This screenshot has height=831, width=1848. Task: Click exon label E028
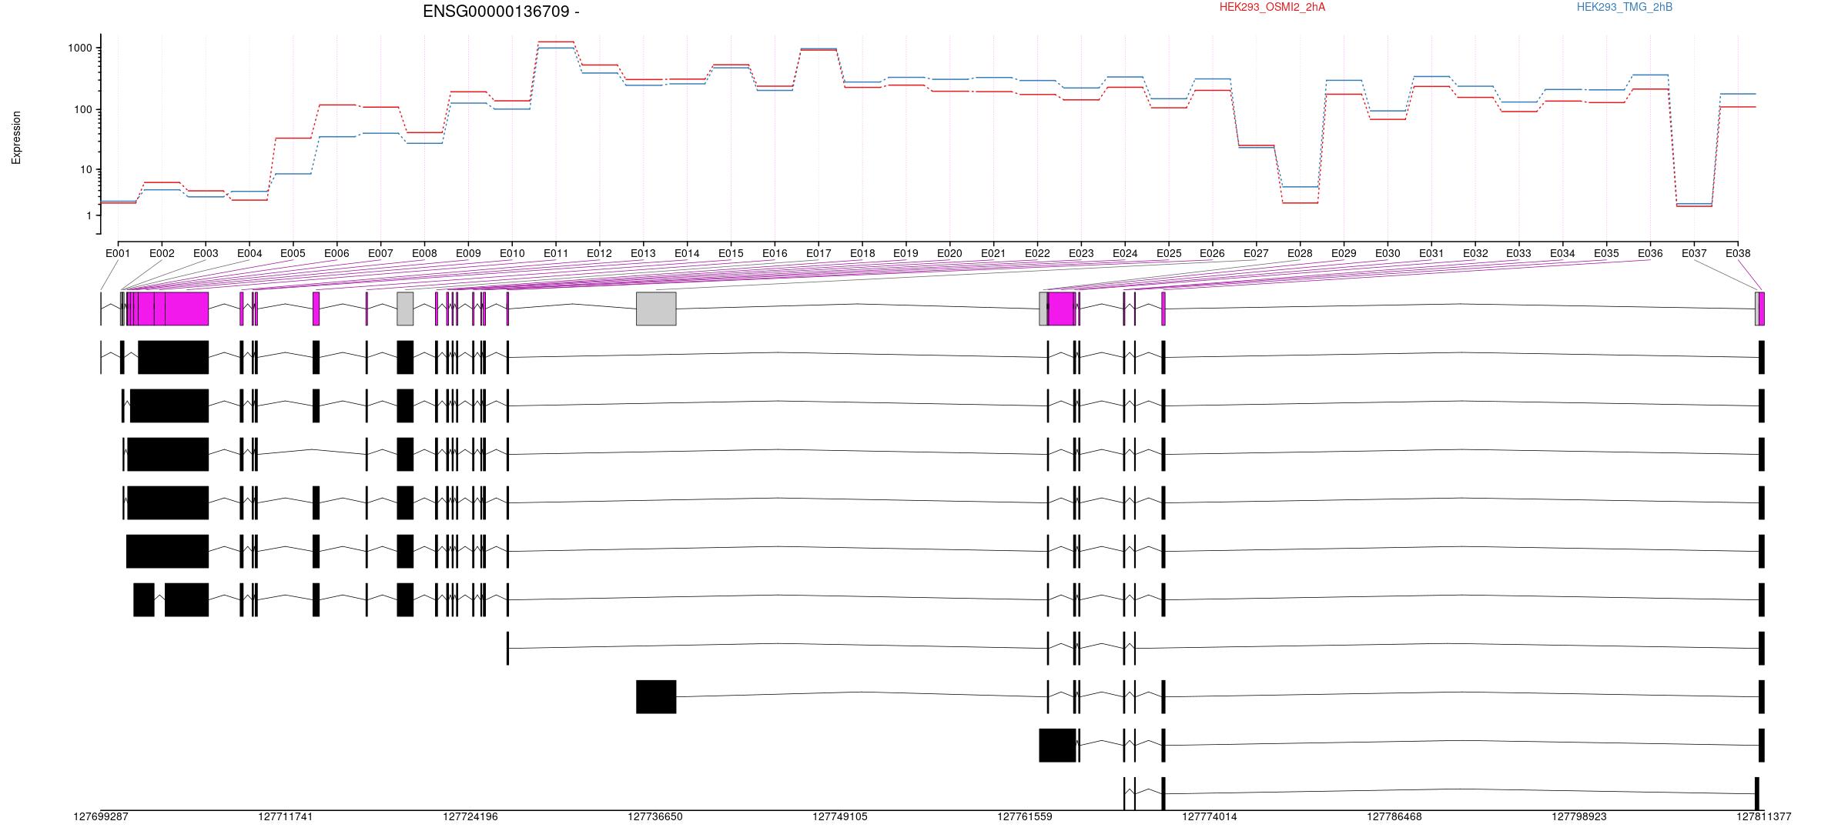(x=1300, y=253)
